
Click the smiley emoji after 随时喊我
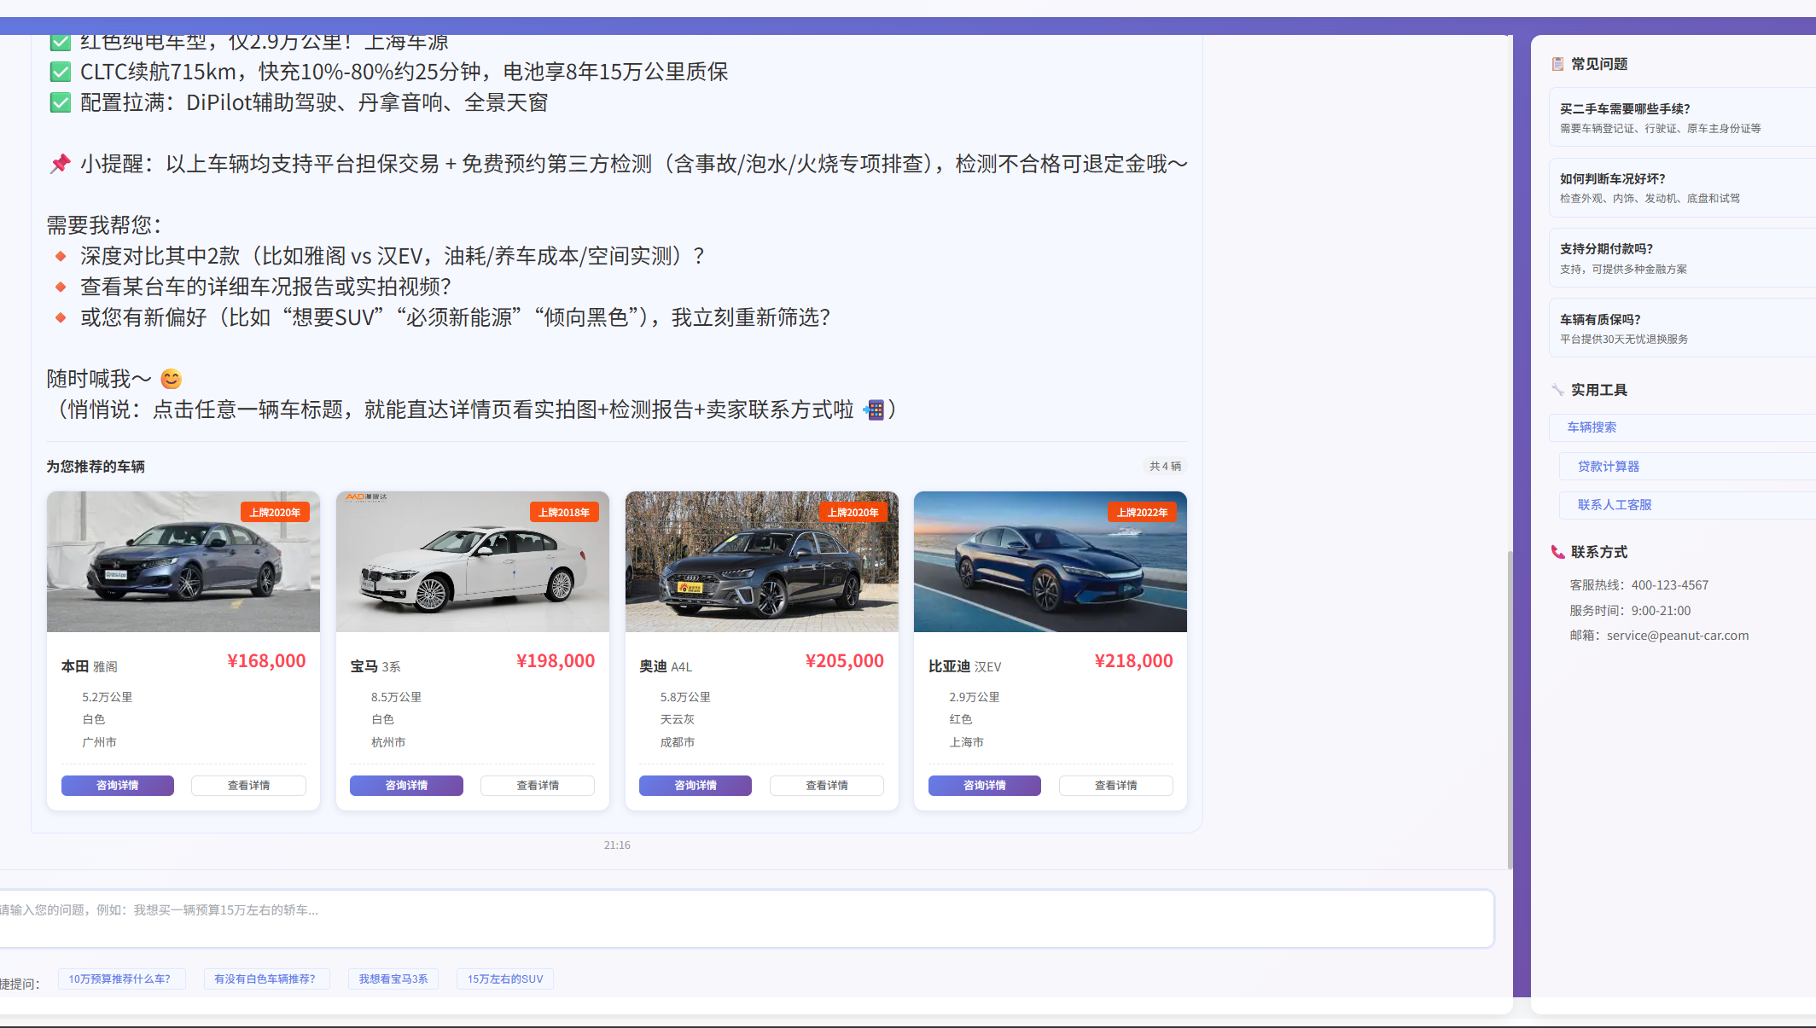172,379
